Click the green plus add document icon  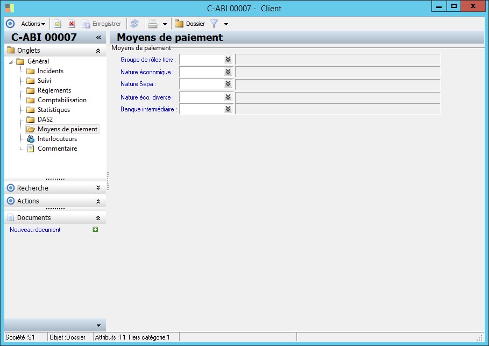tap(95, 229)
